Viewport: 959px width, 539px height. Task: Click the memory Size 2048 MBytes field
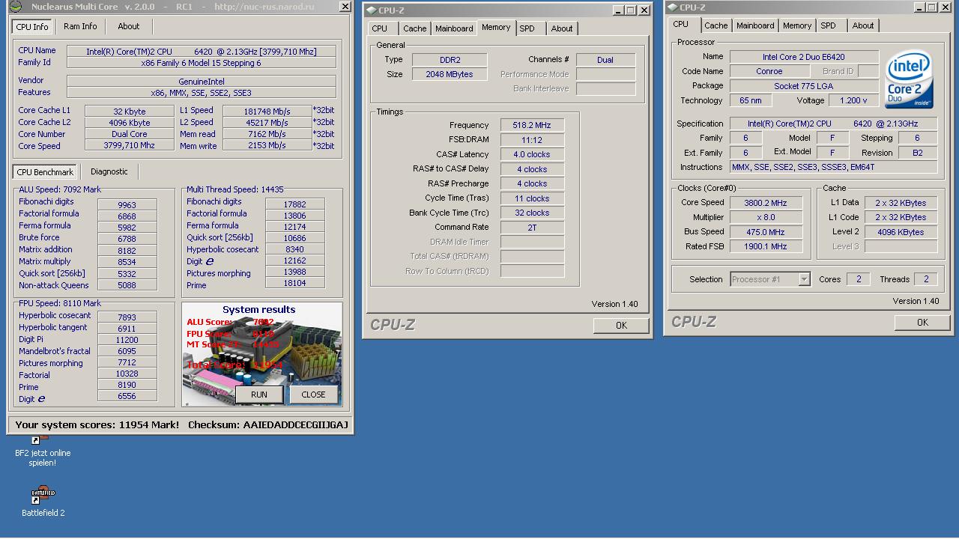[450, 75]
